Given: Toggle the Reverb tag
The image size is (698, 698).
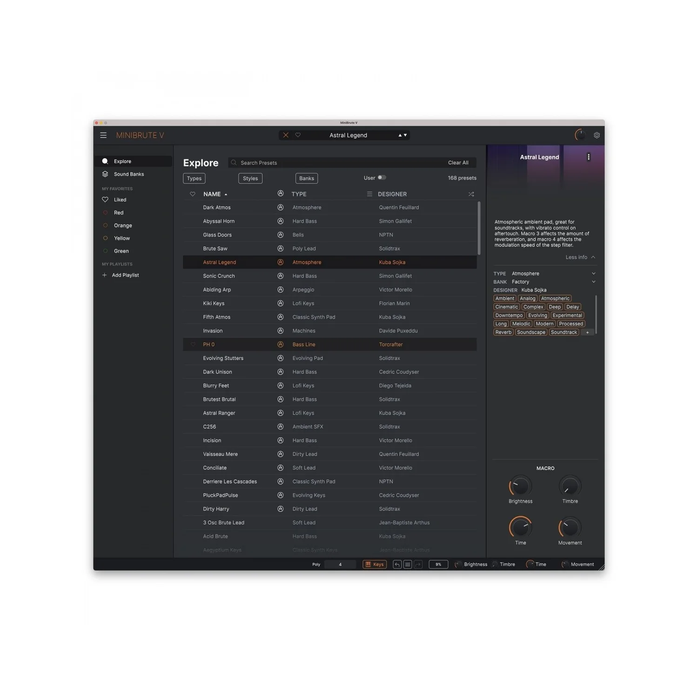Looking at the screenshot, I should point(503,332).
